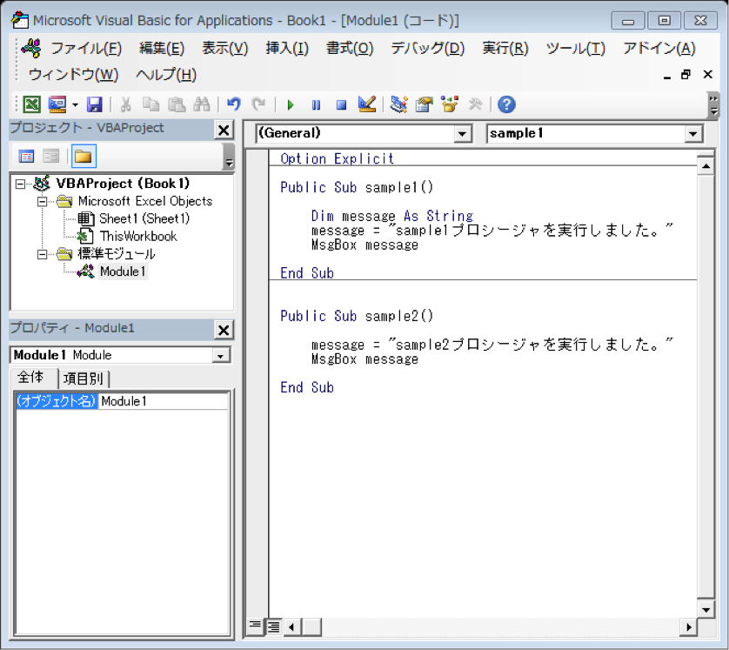
Task: Click the (オブジェクト名) property name cell
Action: click(57, 401)
